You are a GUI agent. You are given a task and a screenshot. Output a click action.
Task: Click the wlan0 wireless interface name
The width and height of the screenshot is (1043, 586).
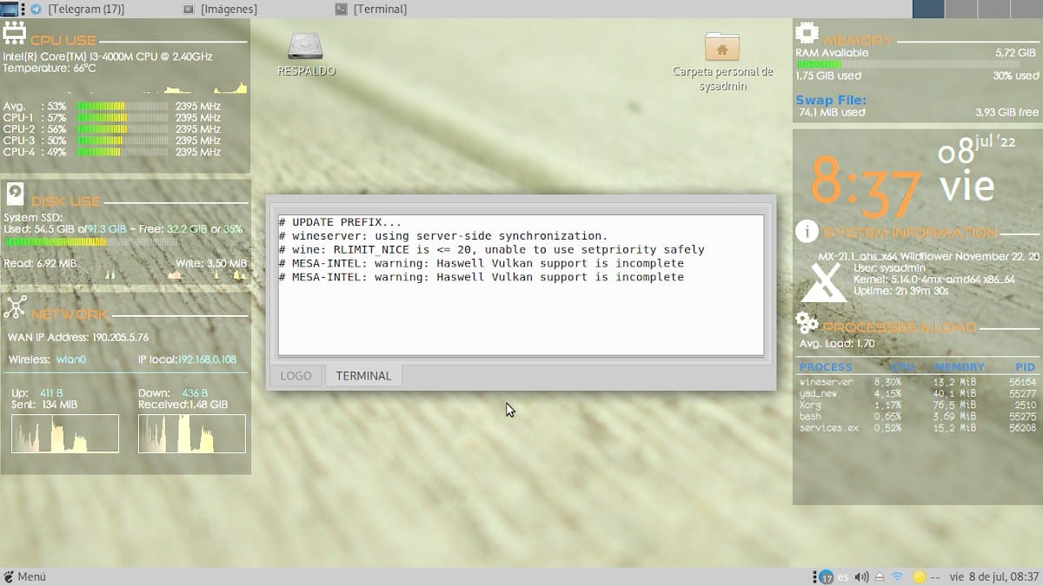pos(72,359)
